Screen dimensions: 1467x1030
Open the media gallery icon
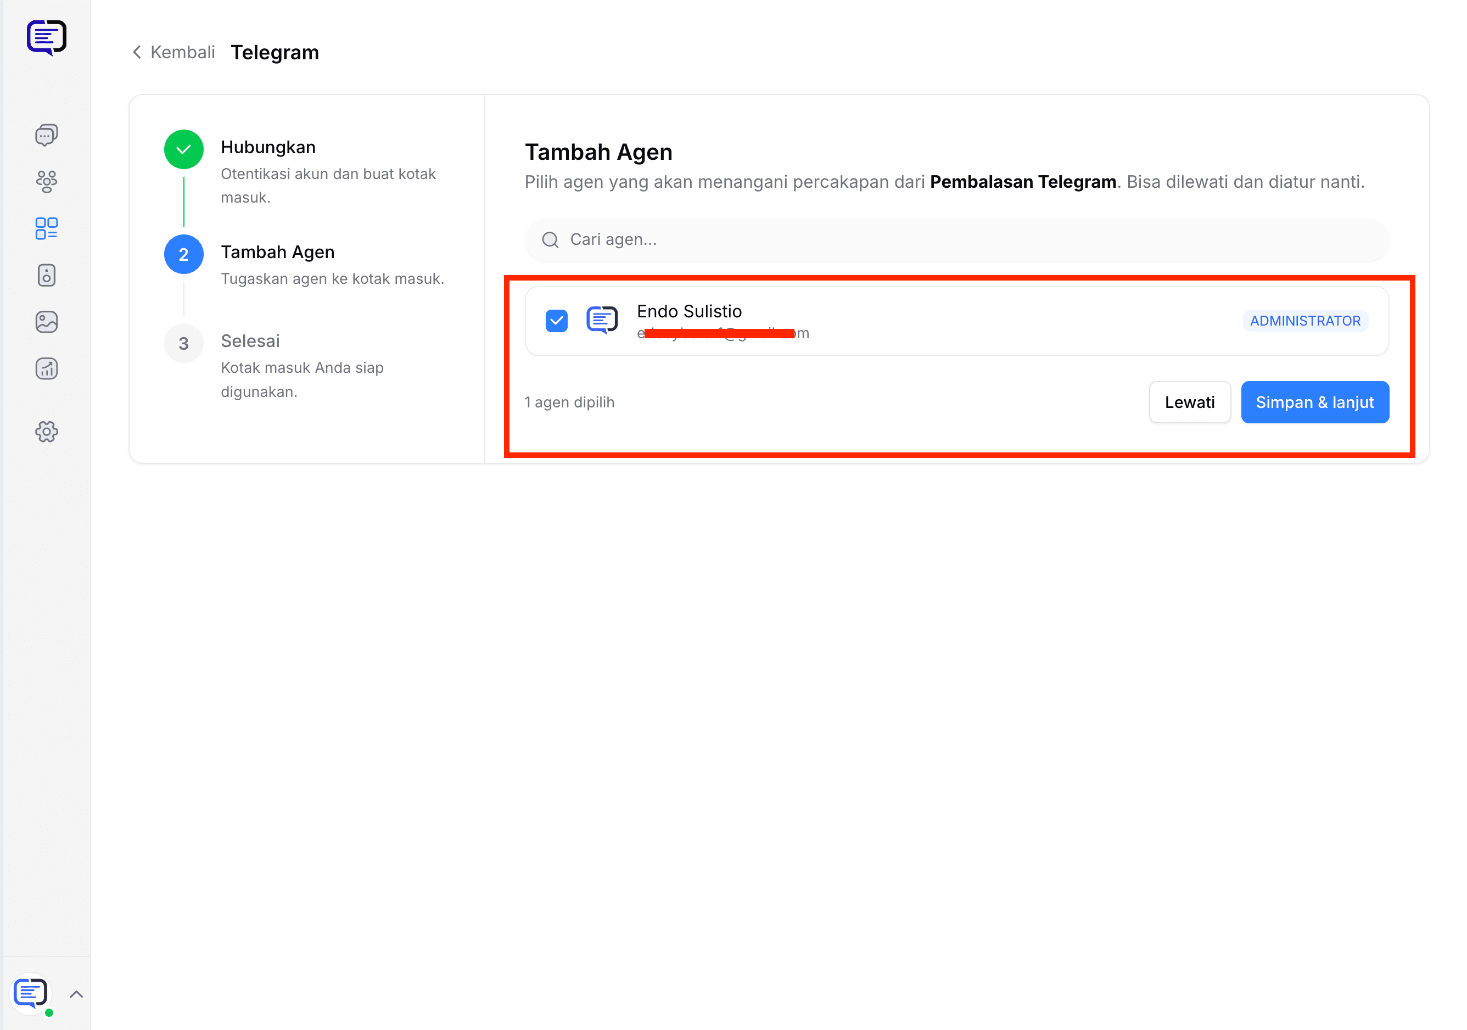pyautogui.click(x=47, y=322)
